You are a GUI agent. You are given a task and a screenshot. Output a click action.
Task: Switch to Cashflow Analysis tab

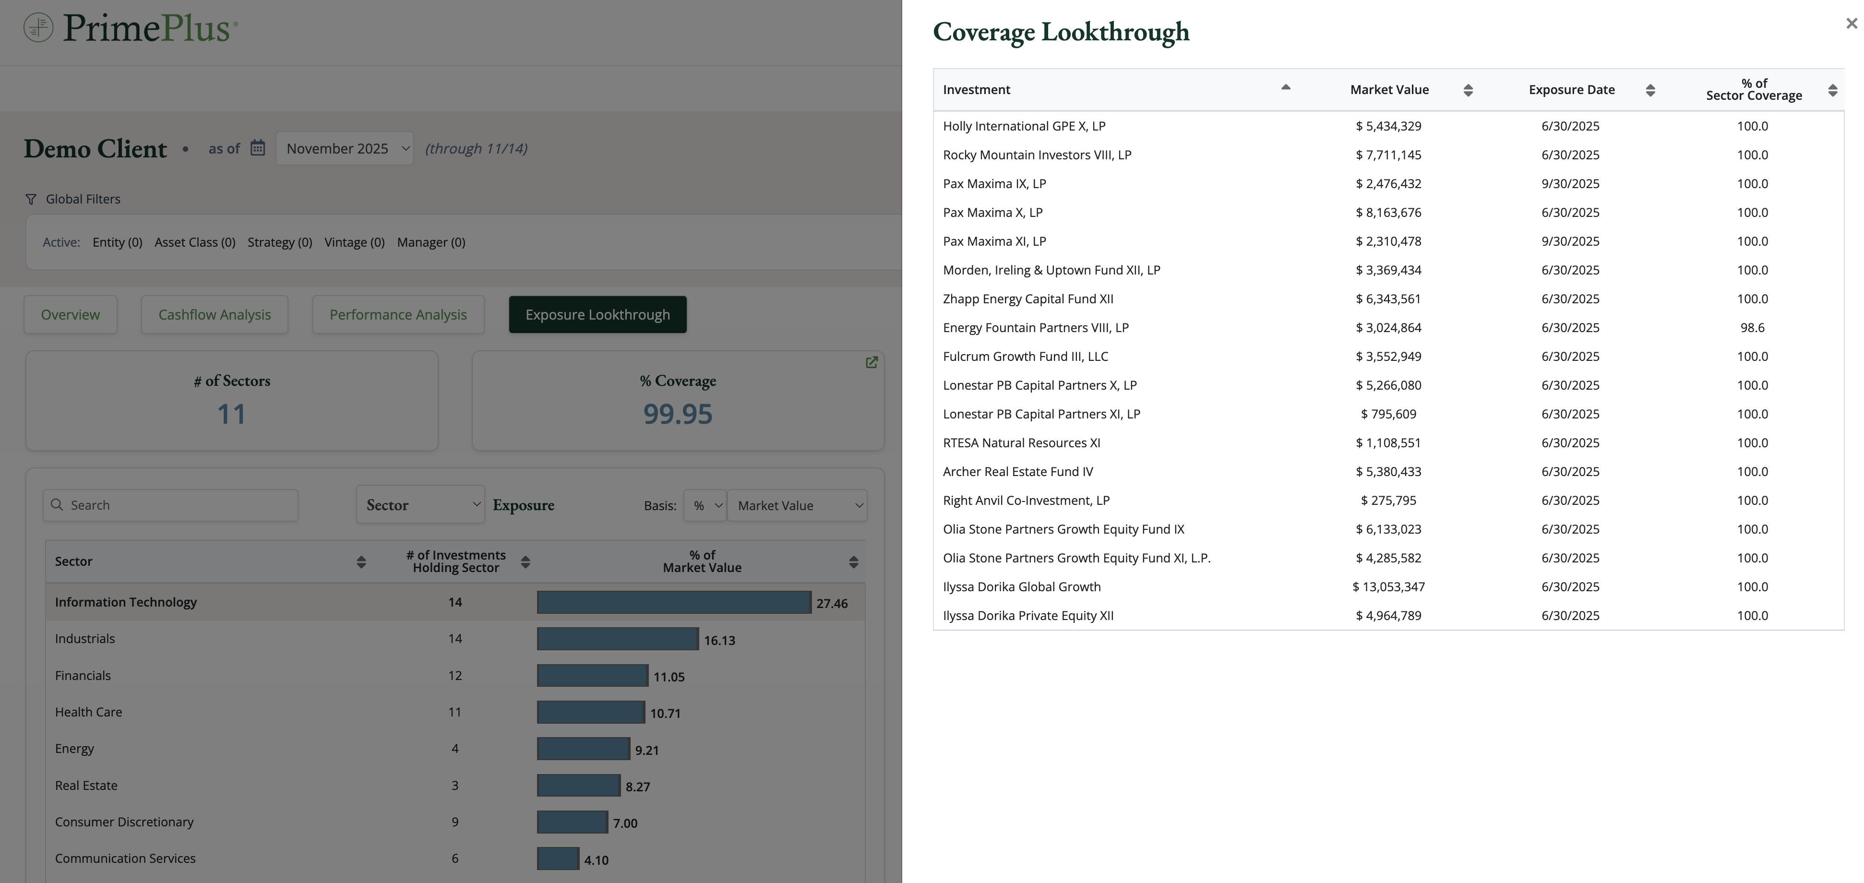point(214,315)
